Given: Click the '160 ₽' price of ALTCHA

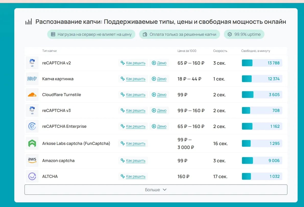Looking at the screenshot, I should [184, 177].
